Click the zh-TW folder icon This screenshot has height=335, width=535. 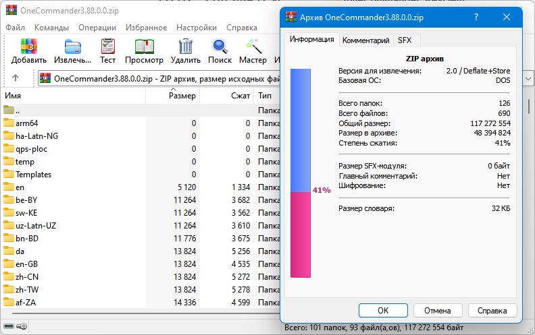[x=9, y=289]
